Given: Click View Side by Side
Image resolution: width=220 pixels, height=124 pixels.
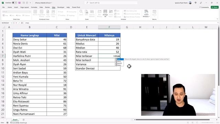Looking at the screenshot, I should click(130, 11).
